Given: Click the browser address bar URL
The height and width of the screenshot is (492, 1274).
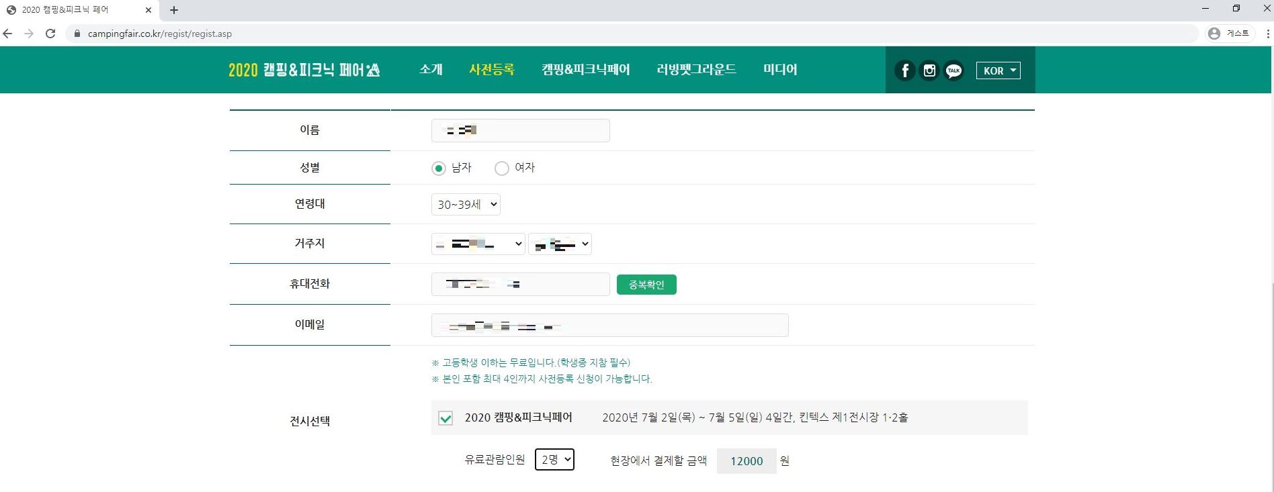Looking at the screenshot, I should pos(160,34).
